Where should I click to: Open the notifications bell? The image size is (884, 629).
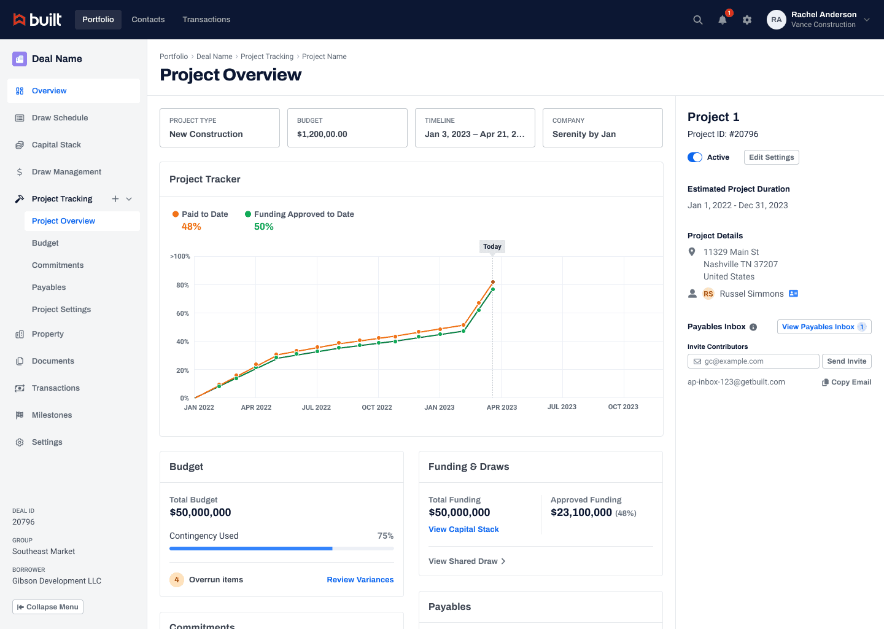tap(723, 20)
